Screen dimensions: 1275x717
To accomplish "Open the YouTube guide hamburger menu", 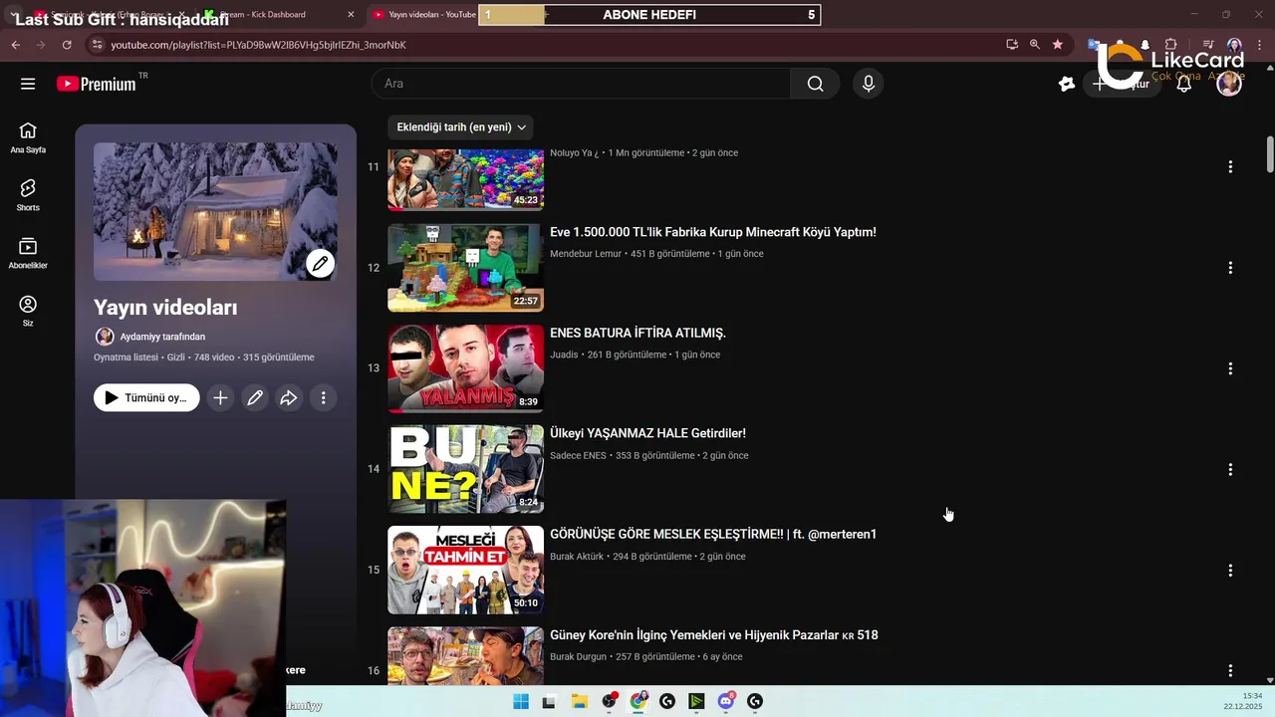I will [28, 84].
